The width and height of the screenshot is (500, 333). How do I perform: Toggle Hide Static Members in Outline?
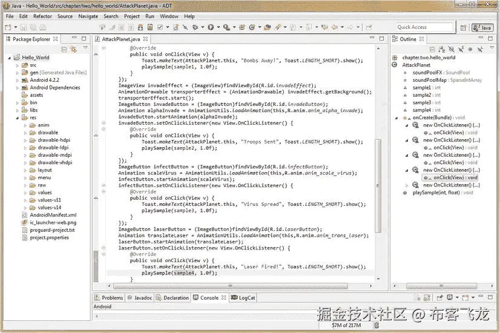[461, 49]
